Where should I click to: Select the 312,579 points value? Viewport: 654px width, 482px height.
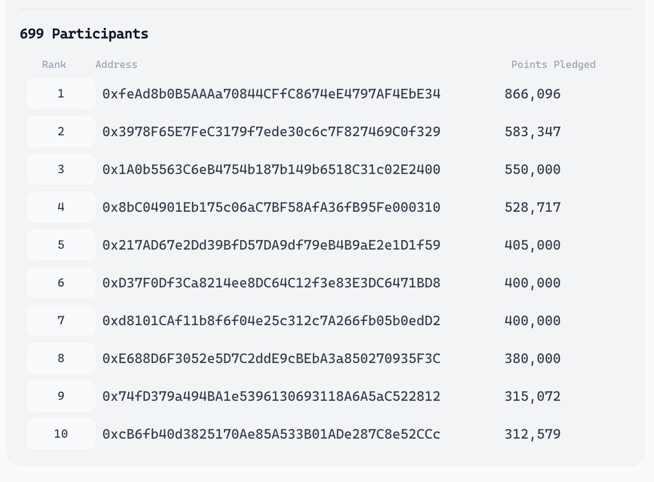pyautogui.click(x=532, y=435)
